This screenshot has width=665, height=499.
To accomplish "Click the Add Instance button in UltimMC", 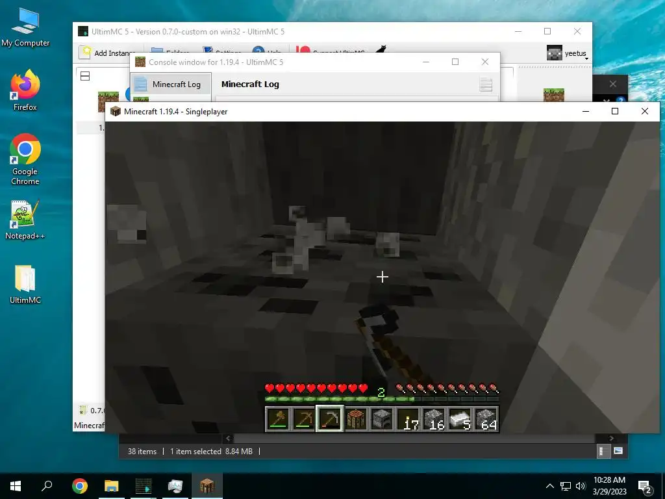I will point(107,53).
